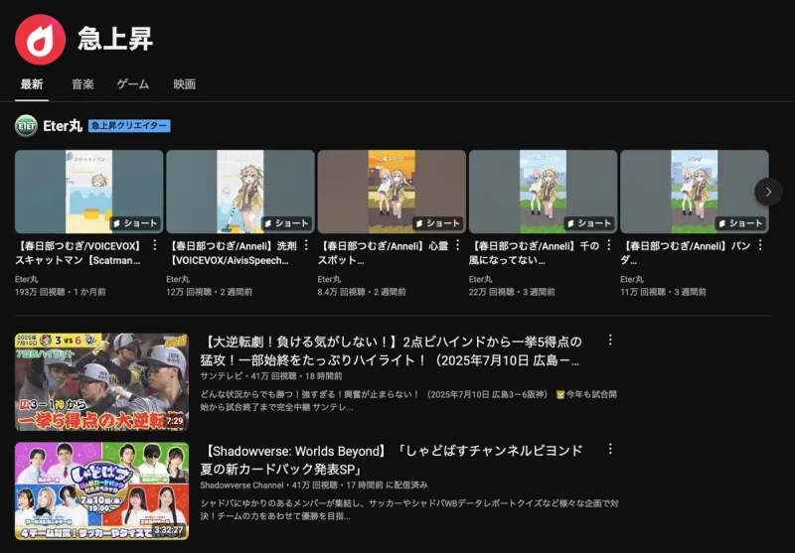This screenshot has height=553, width=795.
Task: Open the サンテレビ channel link
Action: pyautogui.click(x=221, y=376)
